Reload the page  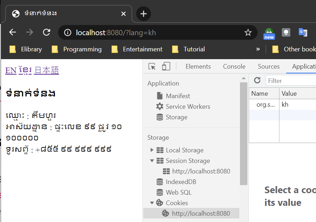(46, 33)
